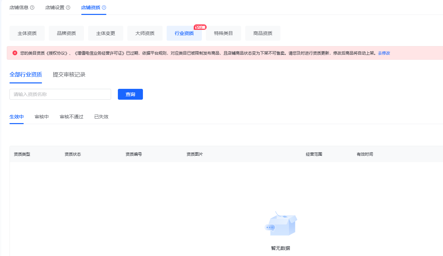
Task: Click question mark icon next to 店铺资质
Action: tap(104, 7)
